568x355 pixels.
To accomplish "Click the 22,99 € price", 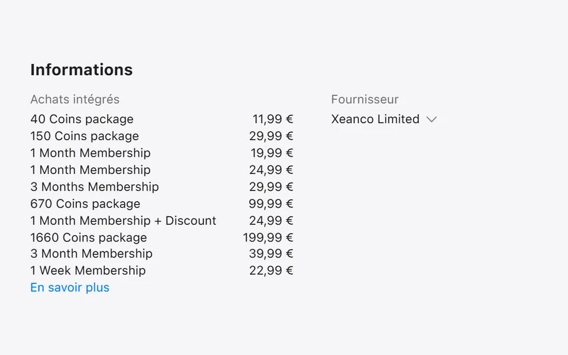I will pyautogui.click(x=271, y=270).
